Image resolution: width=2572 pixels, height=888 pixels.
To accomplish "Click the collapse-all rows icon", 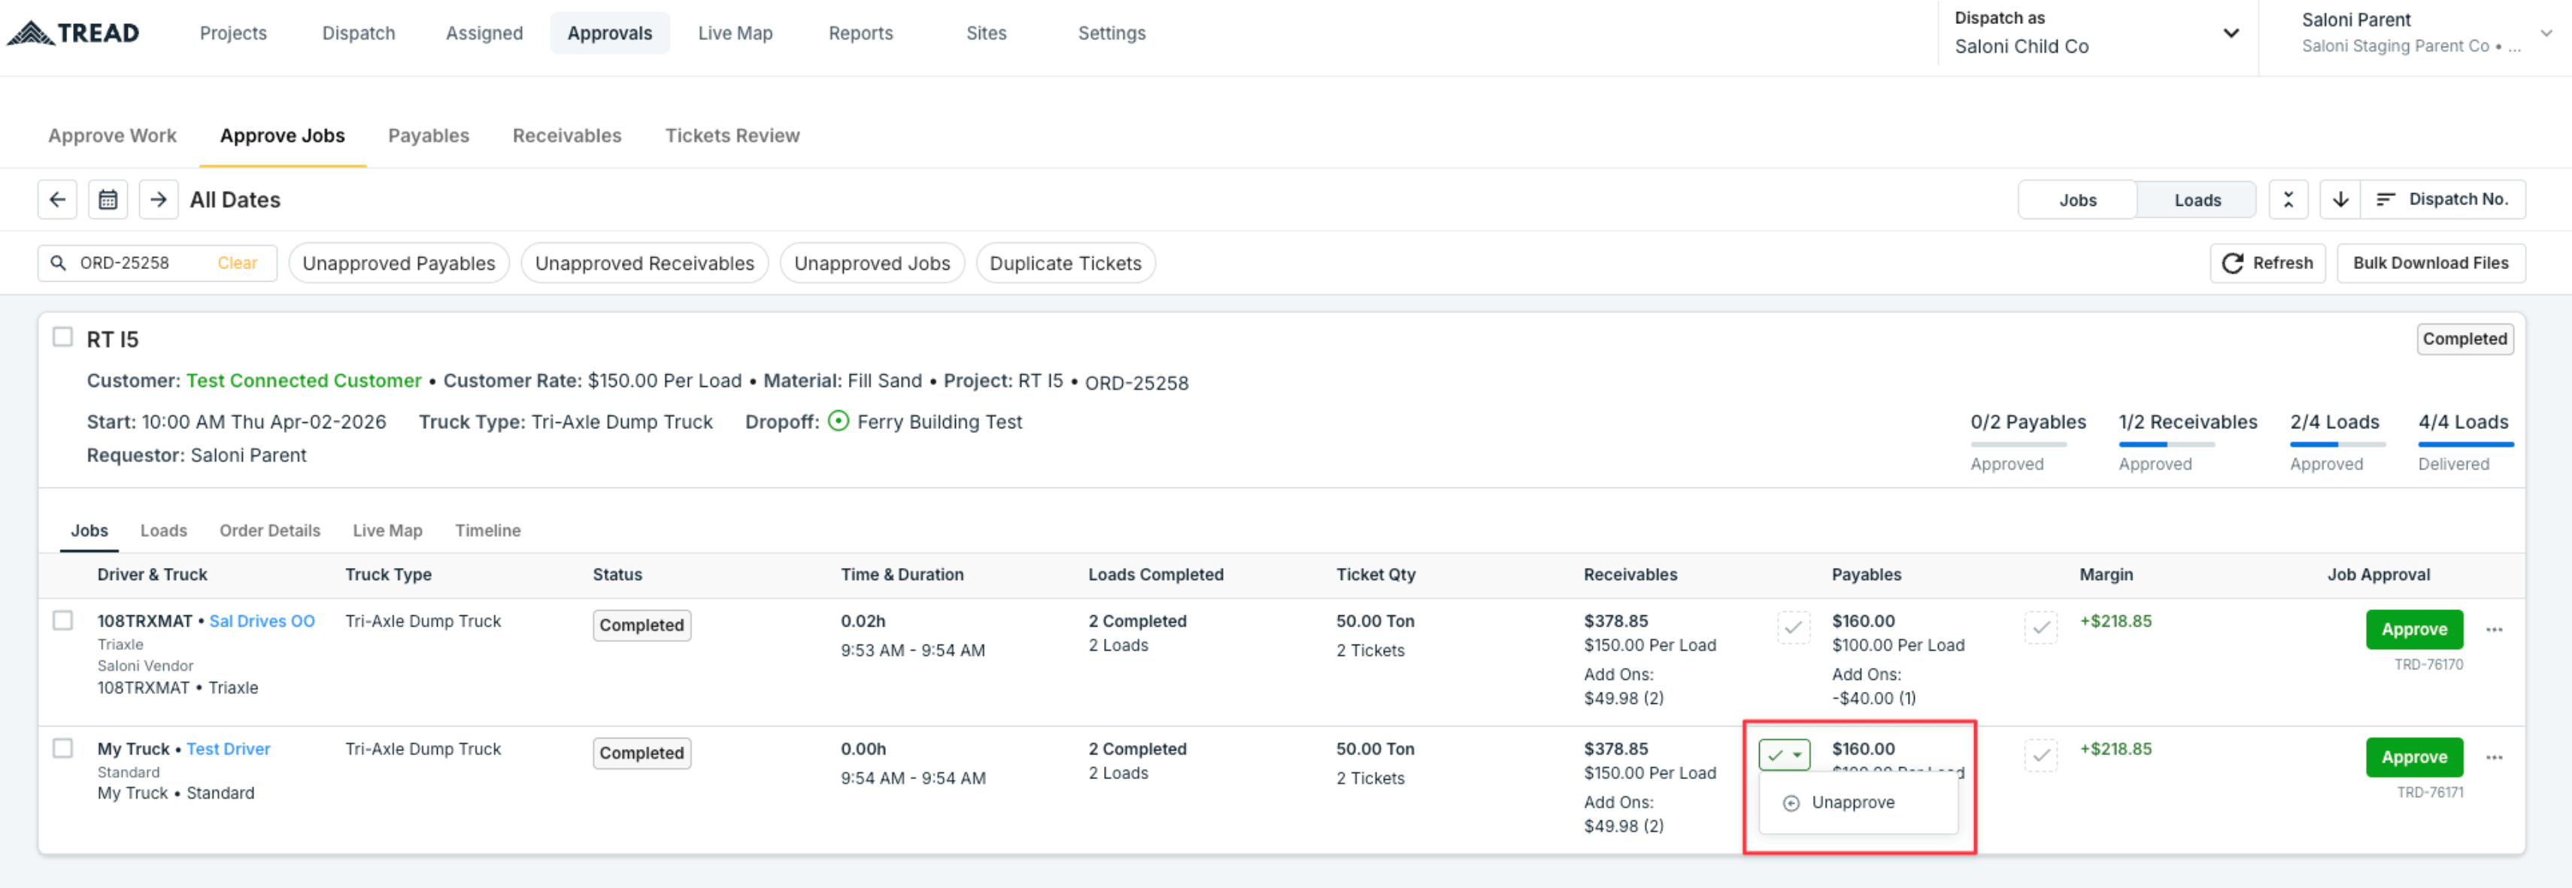I will click(x=2288, y=200).
